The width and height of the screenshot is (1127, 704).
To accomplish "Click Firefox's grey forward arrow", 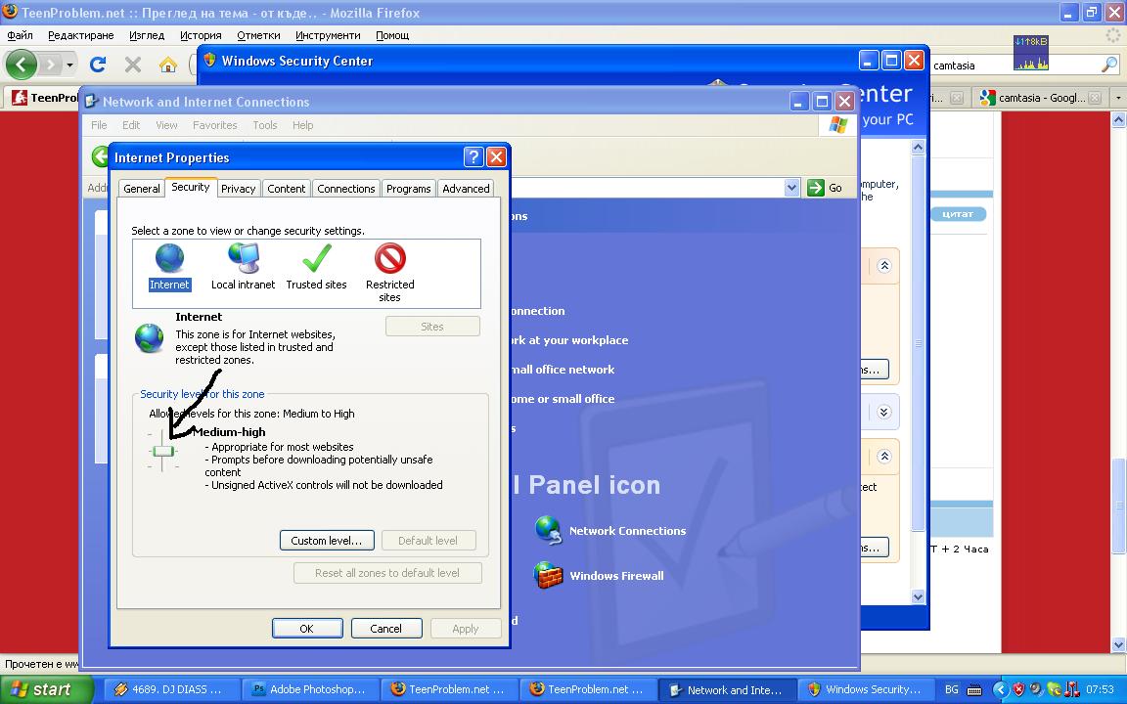I will [50, 65].
